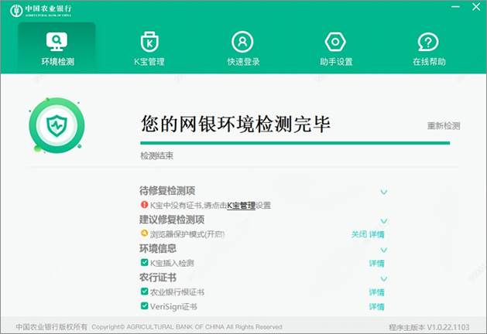The height and width of the screenshot is (334, 487).
Task: Collapse the 建议修复检测项 section
Action: click(383, 220)
